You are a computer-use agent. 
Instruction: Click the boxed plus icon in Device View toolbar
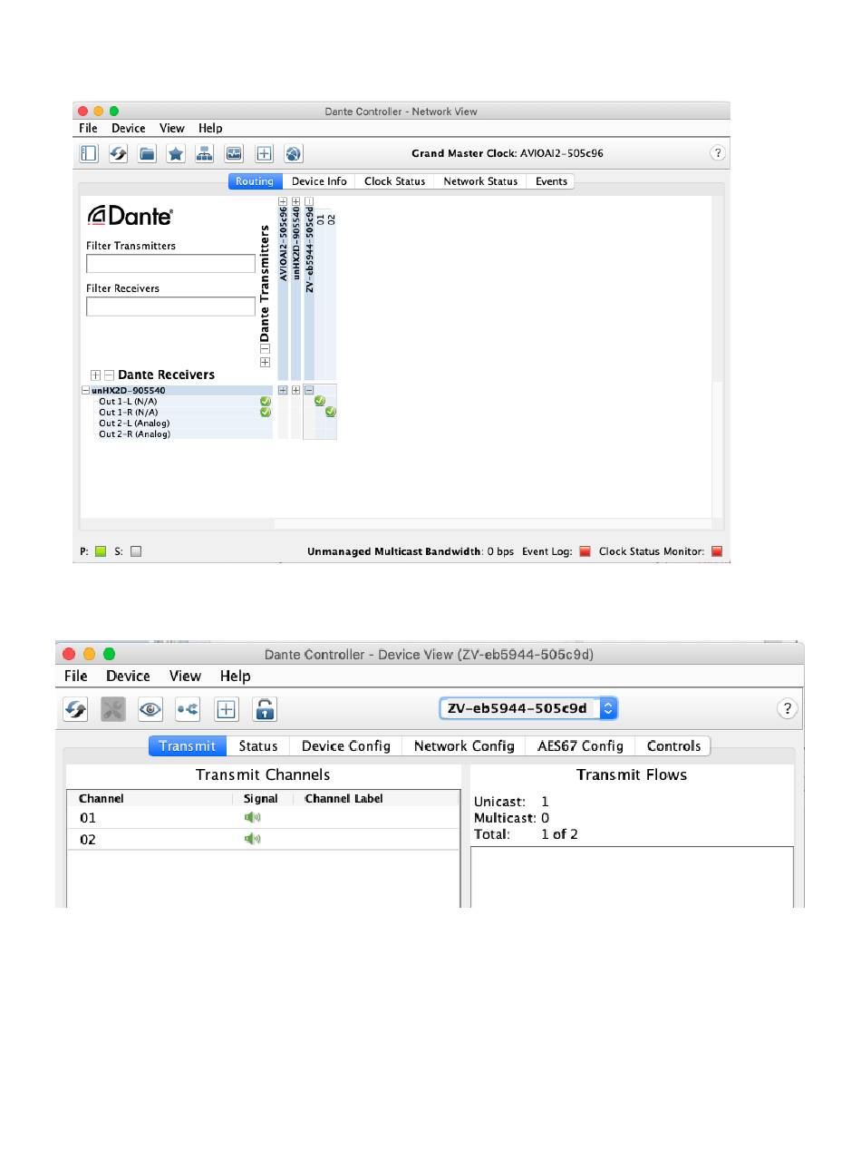tap(227, 709)
